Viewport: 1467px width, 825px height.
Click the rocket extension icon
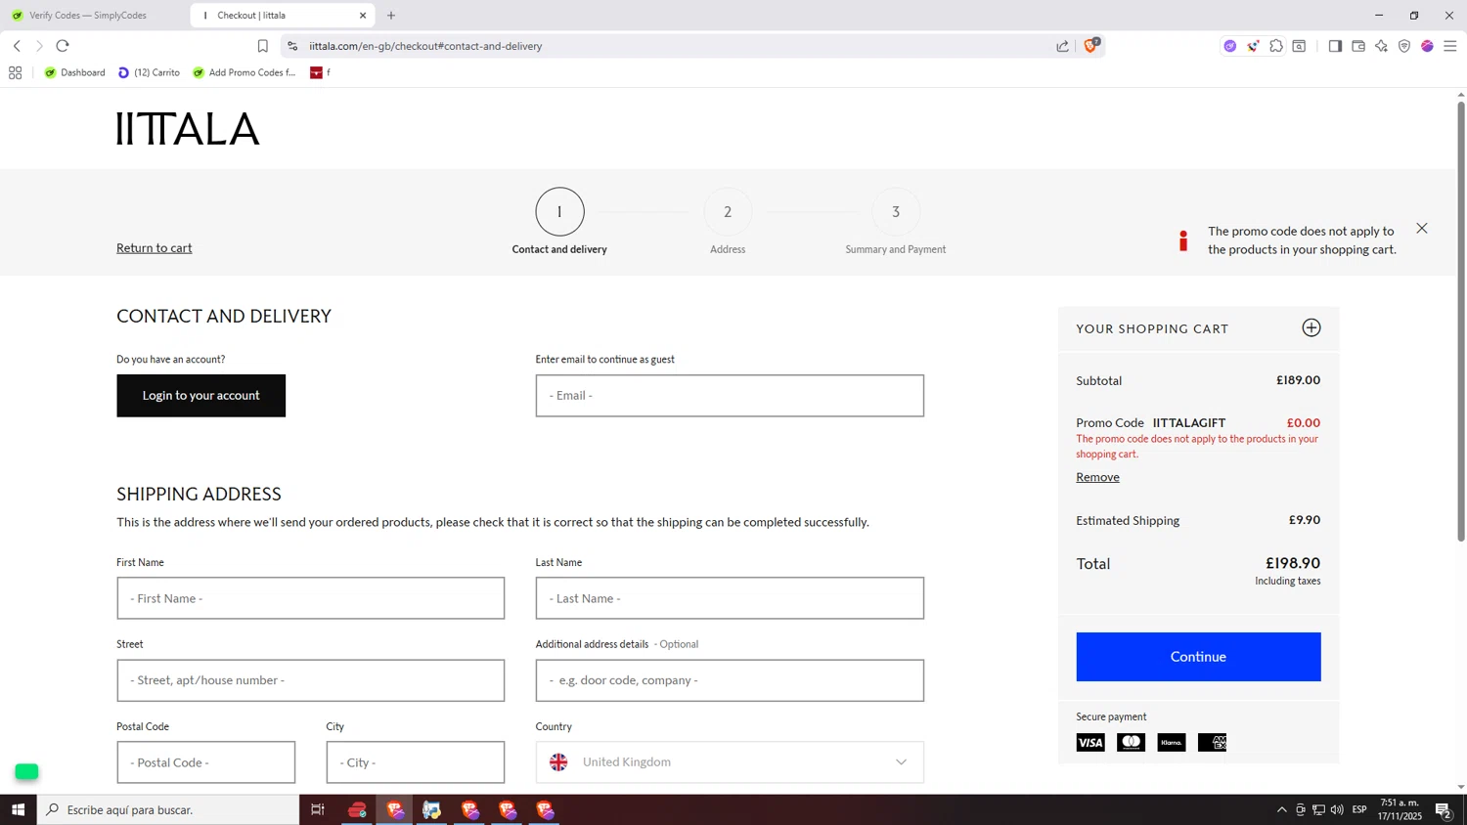1253,46
